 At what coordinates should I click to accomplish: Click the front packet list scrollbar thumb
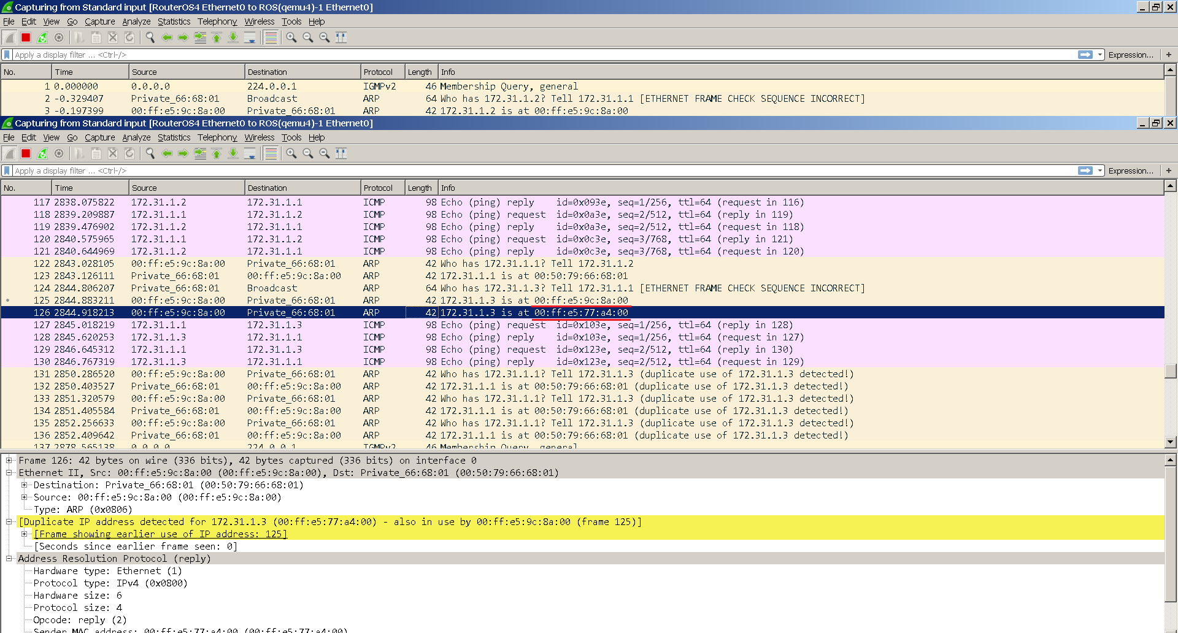(x=1171, y=371)
